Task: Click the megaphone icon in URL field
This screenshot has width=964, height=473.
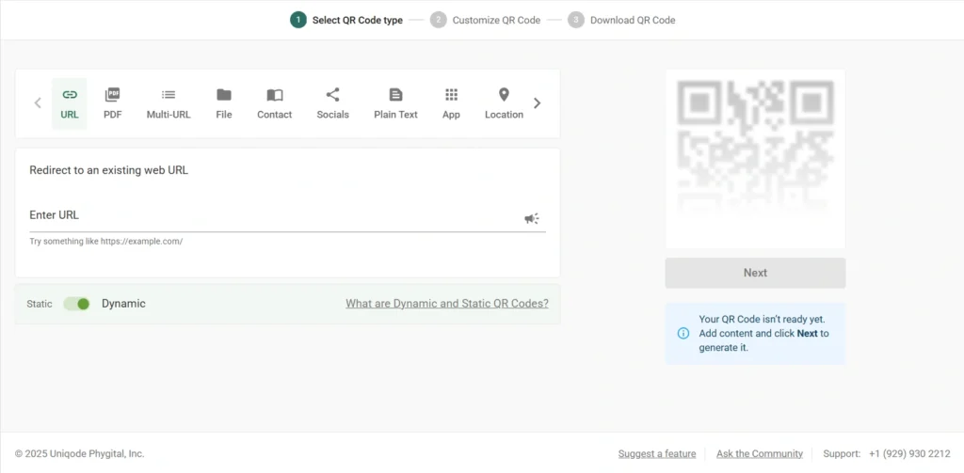Action: (532, 218)
